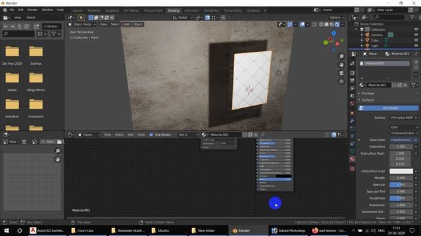Open Slot 1 dropdown in node editor
Screen dimensions: 421x236
click(x=188, y=134)
